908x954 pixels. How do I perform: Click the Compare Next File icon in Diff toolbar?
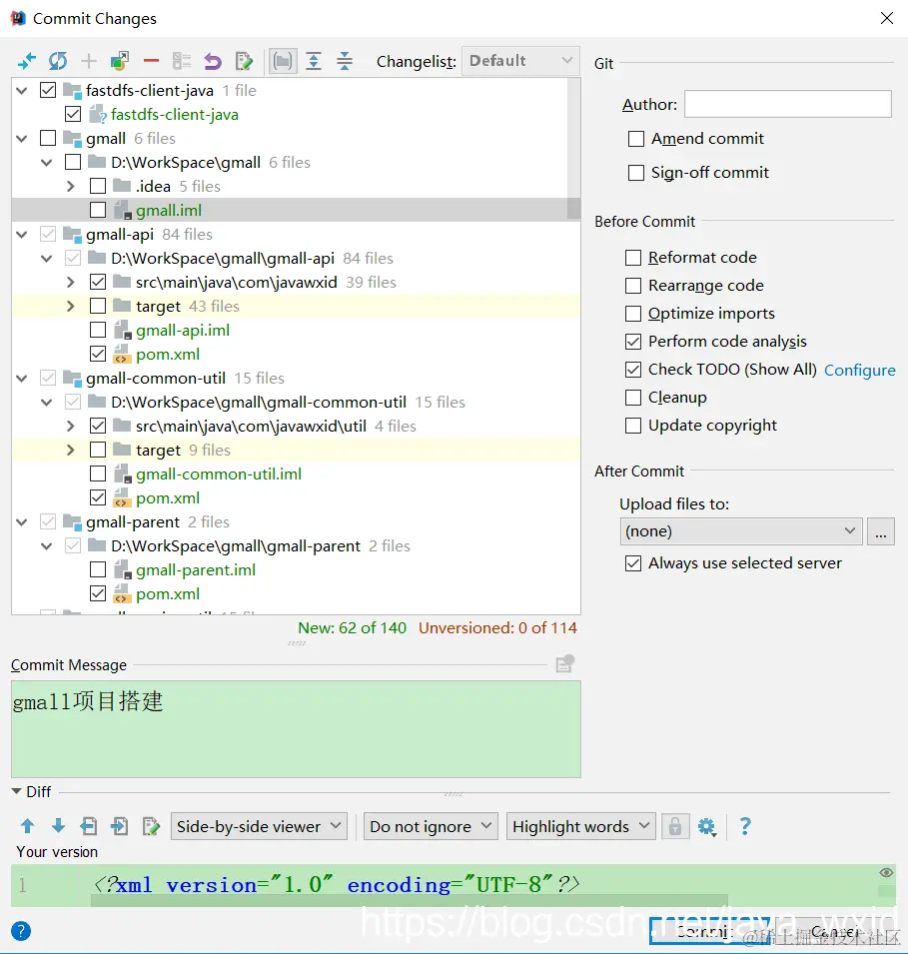119,826
